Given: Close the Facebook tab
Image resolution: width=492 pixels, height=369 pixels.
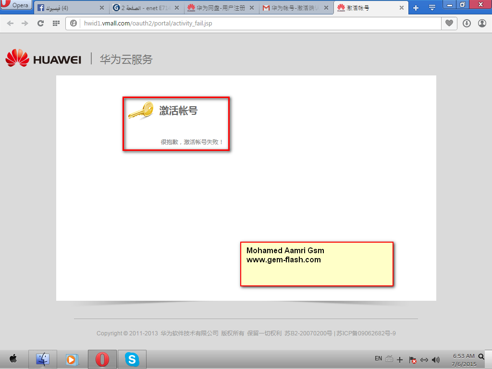Looking at the screenshot, I should (102, 8).
